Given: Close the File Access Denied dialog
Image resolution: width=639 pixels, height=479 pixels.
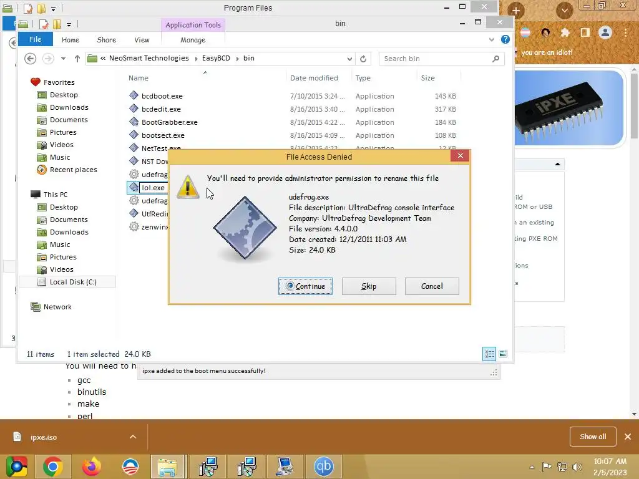Looking at the screenshot, I should [x=460, y=155].
